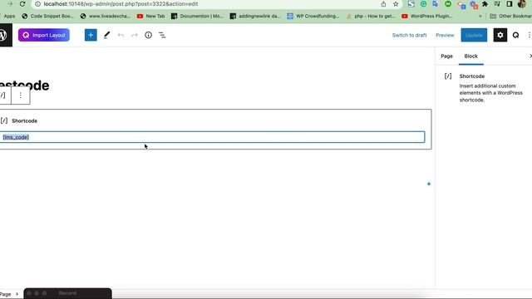Open block toolbar options three dots

coord(20,96)
